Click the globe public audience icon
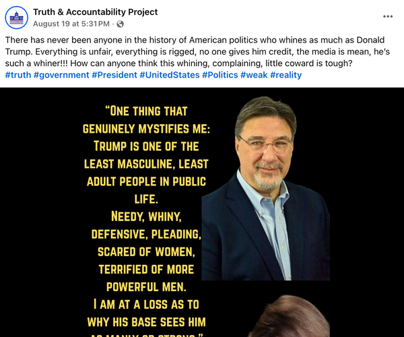Image resolution: width=404 pixels, height=337 pixels. point(120,24)
